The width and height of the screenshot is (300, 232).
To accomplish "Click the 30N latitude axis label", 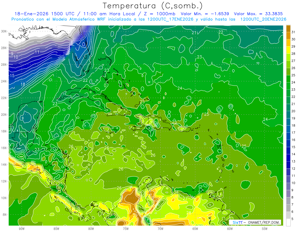I will pos(4,31).
